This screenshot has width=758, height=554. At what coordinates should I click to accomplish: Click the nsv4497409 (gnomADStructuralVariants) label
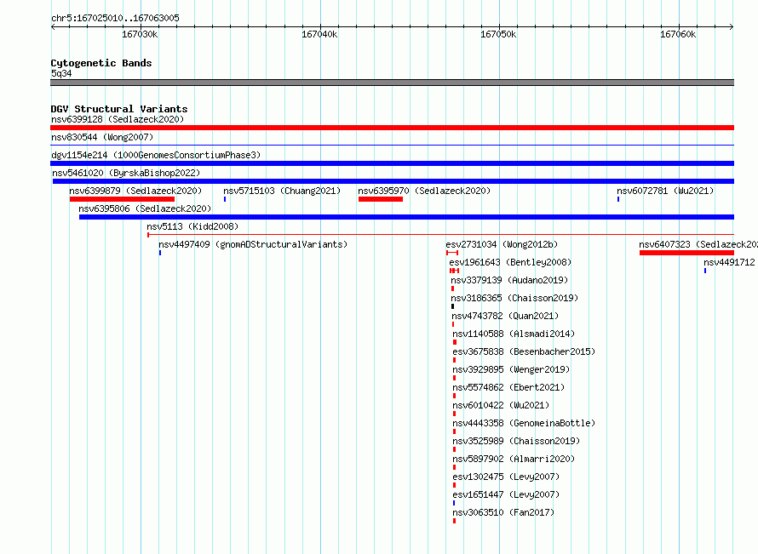[253, 244]
